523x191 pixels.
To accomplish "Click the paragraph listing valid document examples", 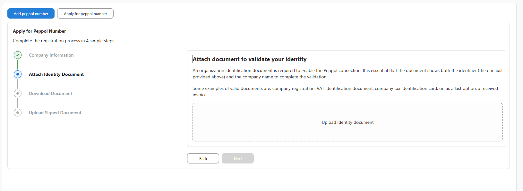I will [345, 92].
